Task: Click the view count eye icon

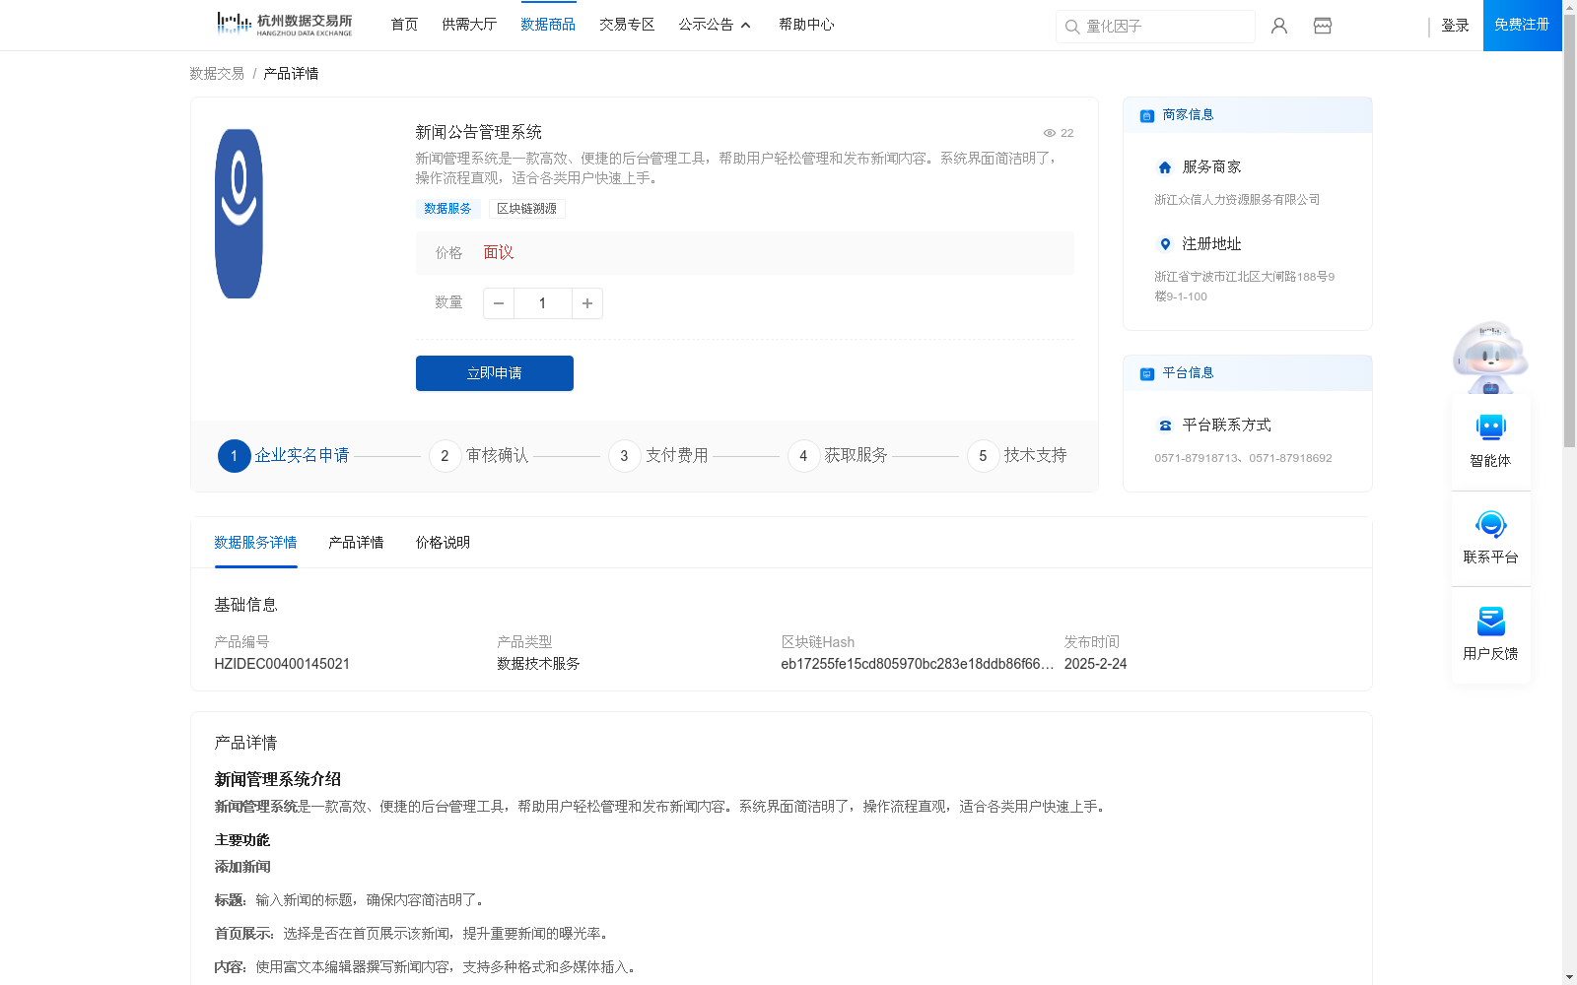Action: [x=1050, y=133]
